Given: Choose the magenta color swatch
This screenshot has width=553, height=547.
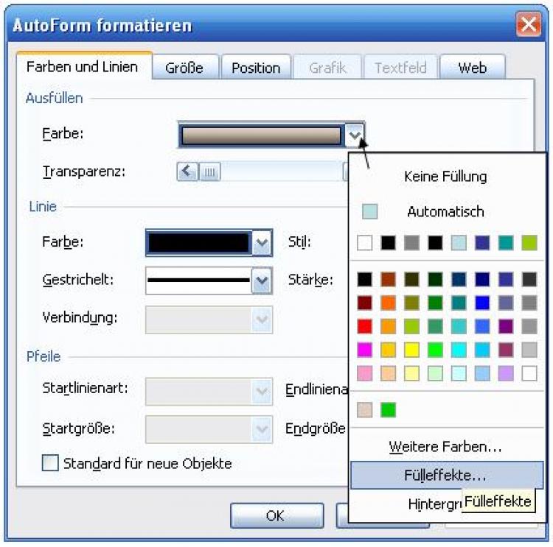Looking at the screenshot, I should click(365, 350).
